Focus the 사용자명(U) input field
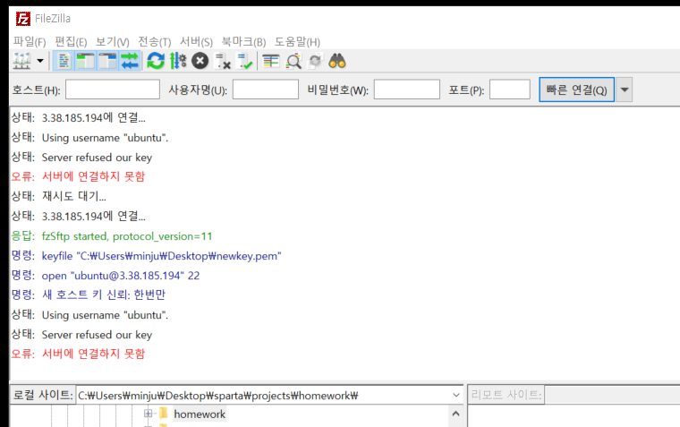This screenshot has height=427, width=680. 266,90
